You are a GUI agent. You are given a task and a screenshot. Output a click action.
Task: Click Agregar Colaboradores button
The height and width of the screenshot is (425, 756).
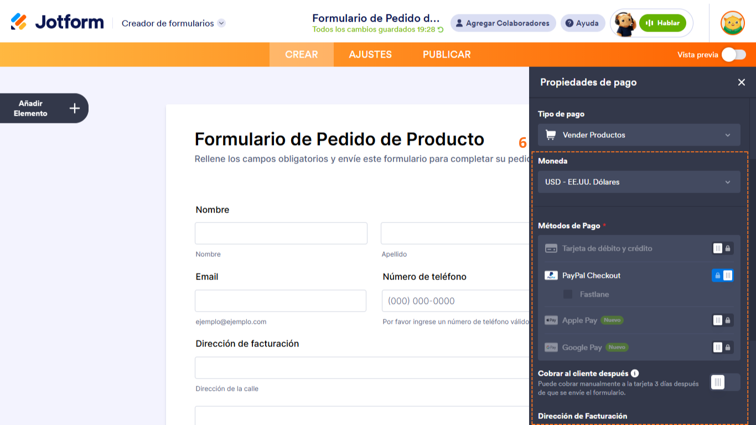[503, 23]
